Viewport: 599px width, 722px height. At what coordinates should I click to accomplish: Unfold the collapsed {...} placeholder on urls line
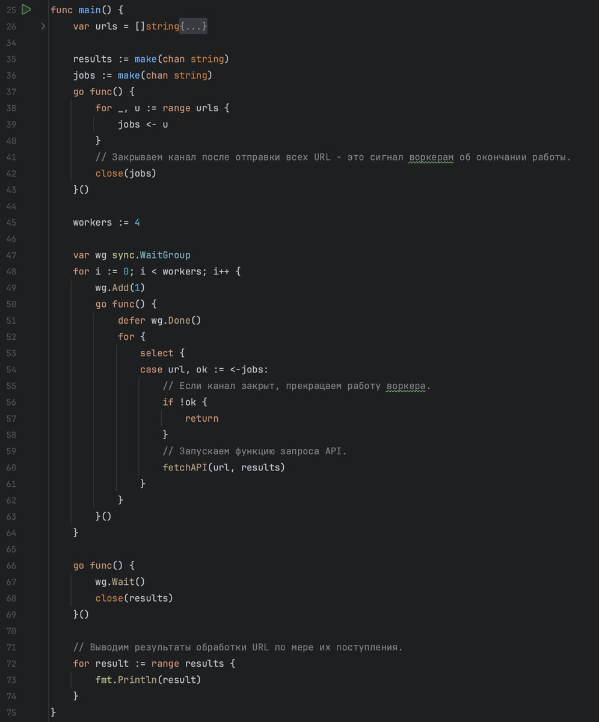(x=194, y=26)
